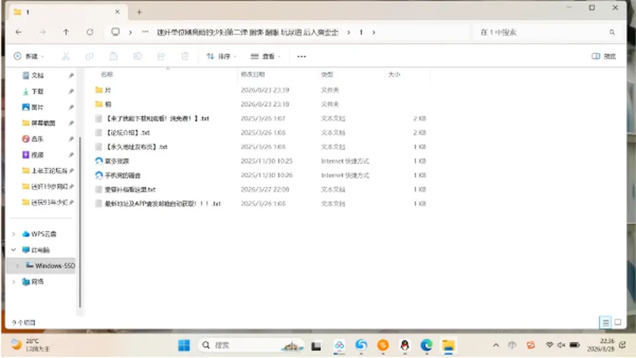The width and height of the screenshot is (636, 358).
Task: Click the Rename toolbar icon
Action: tap(138, 56)
